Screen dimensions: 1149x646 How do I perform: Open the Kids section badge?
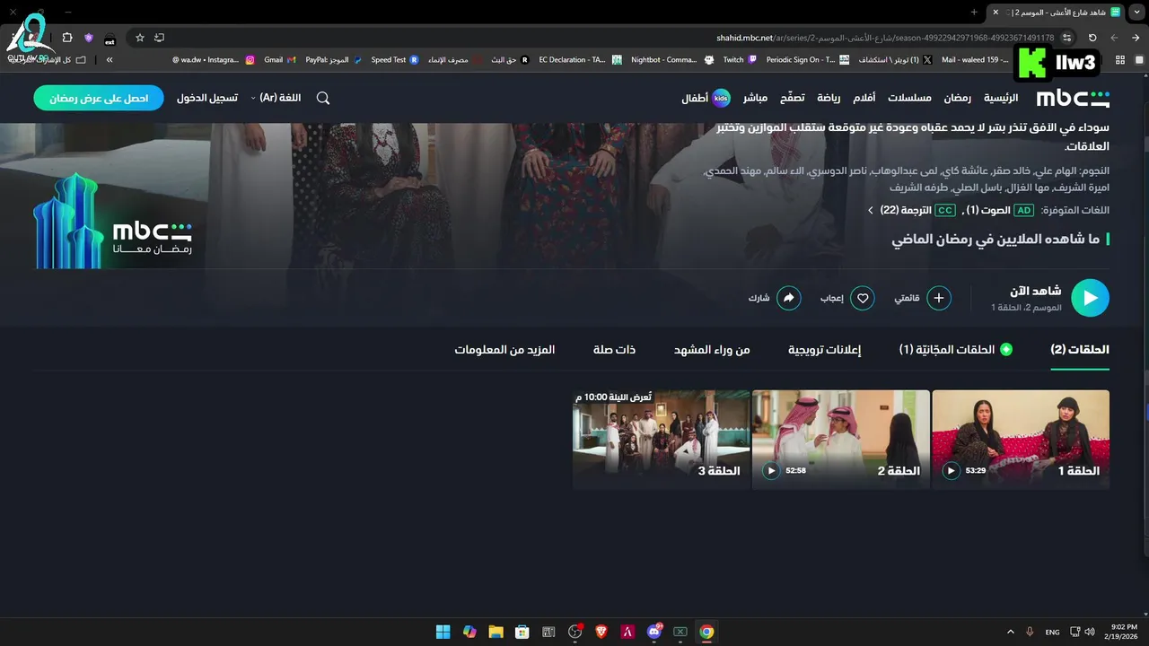tap(721, 98)
